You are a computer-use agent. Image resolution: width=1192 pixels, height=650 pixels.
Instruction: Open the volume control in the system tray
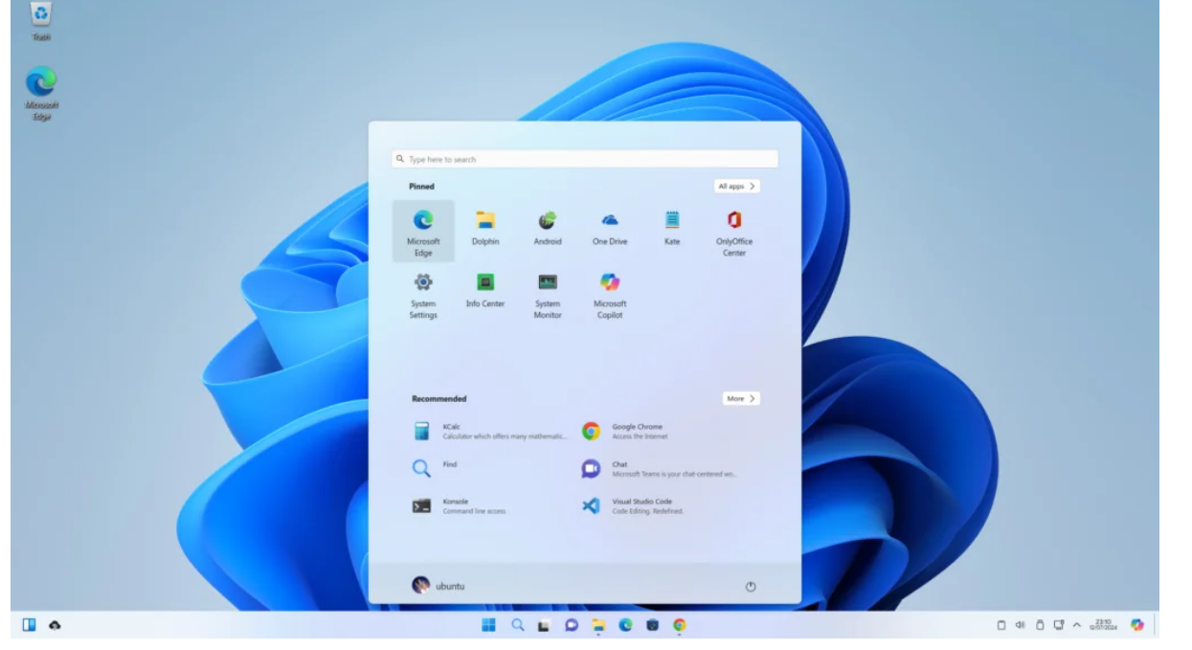point(1021,625)
